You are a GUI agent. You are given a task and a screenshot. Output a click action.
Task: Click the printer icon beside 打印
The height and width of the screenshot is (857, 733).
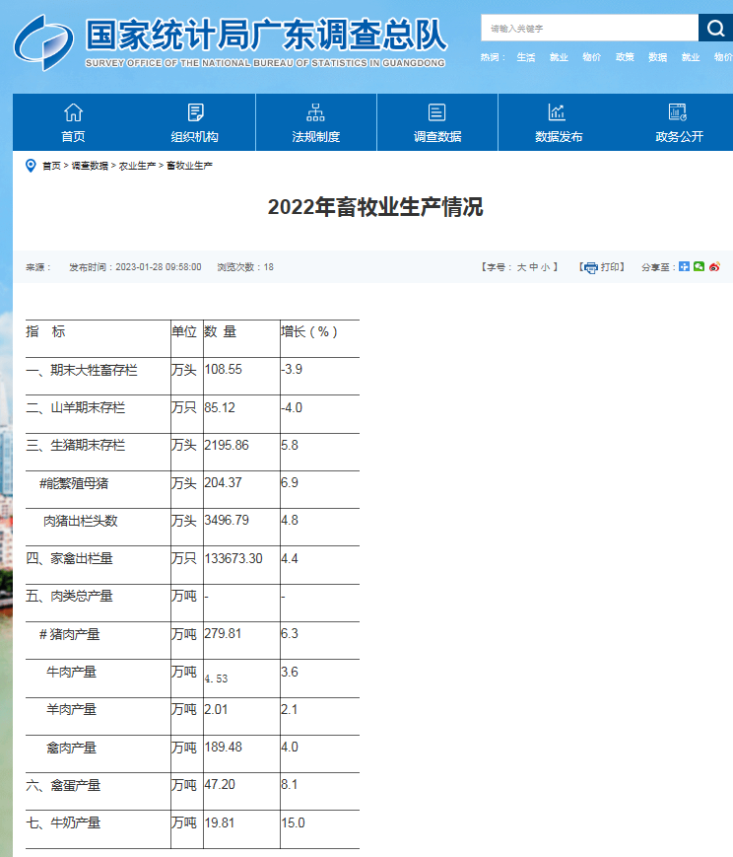click(x=590, y=267)
